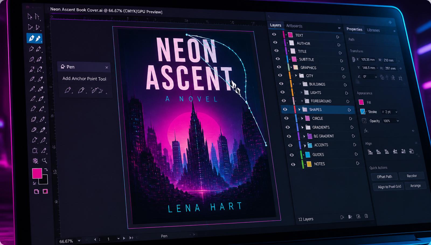Click the target icon for SHAPES layer
The width and height of the screenshot is (431, 245).
click(x=349, y=110)
